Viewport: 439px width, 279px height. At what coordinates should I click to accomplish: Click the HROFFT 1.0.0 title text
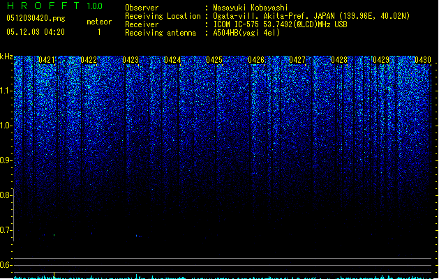click(55, 6)
